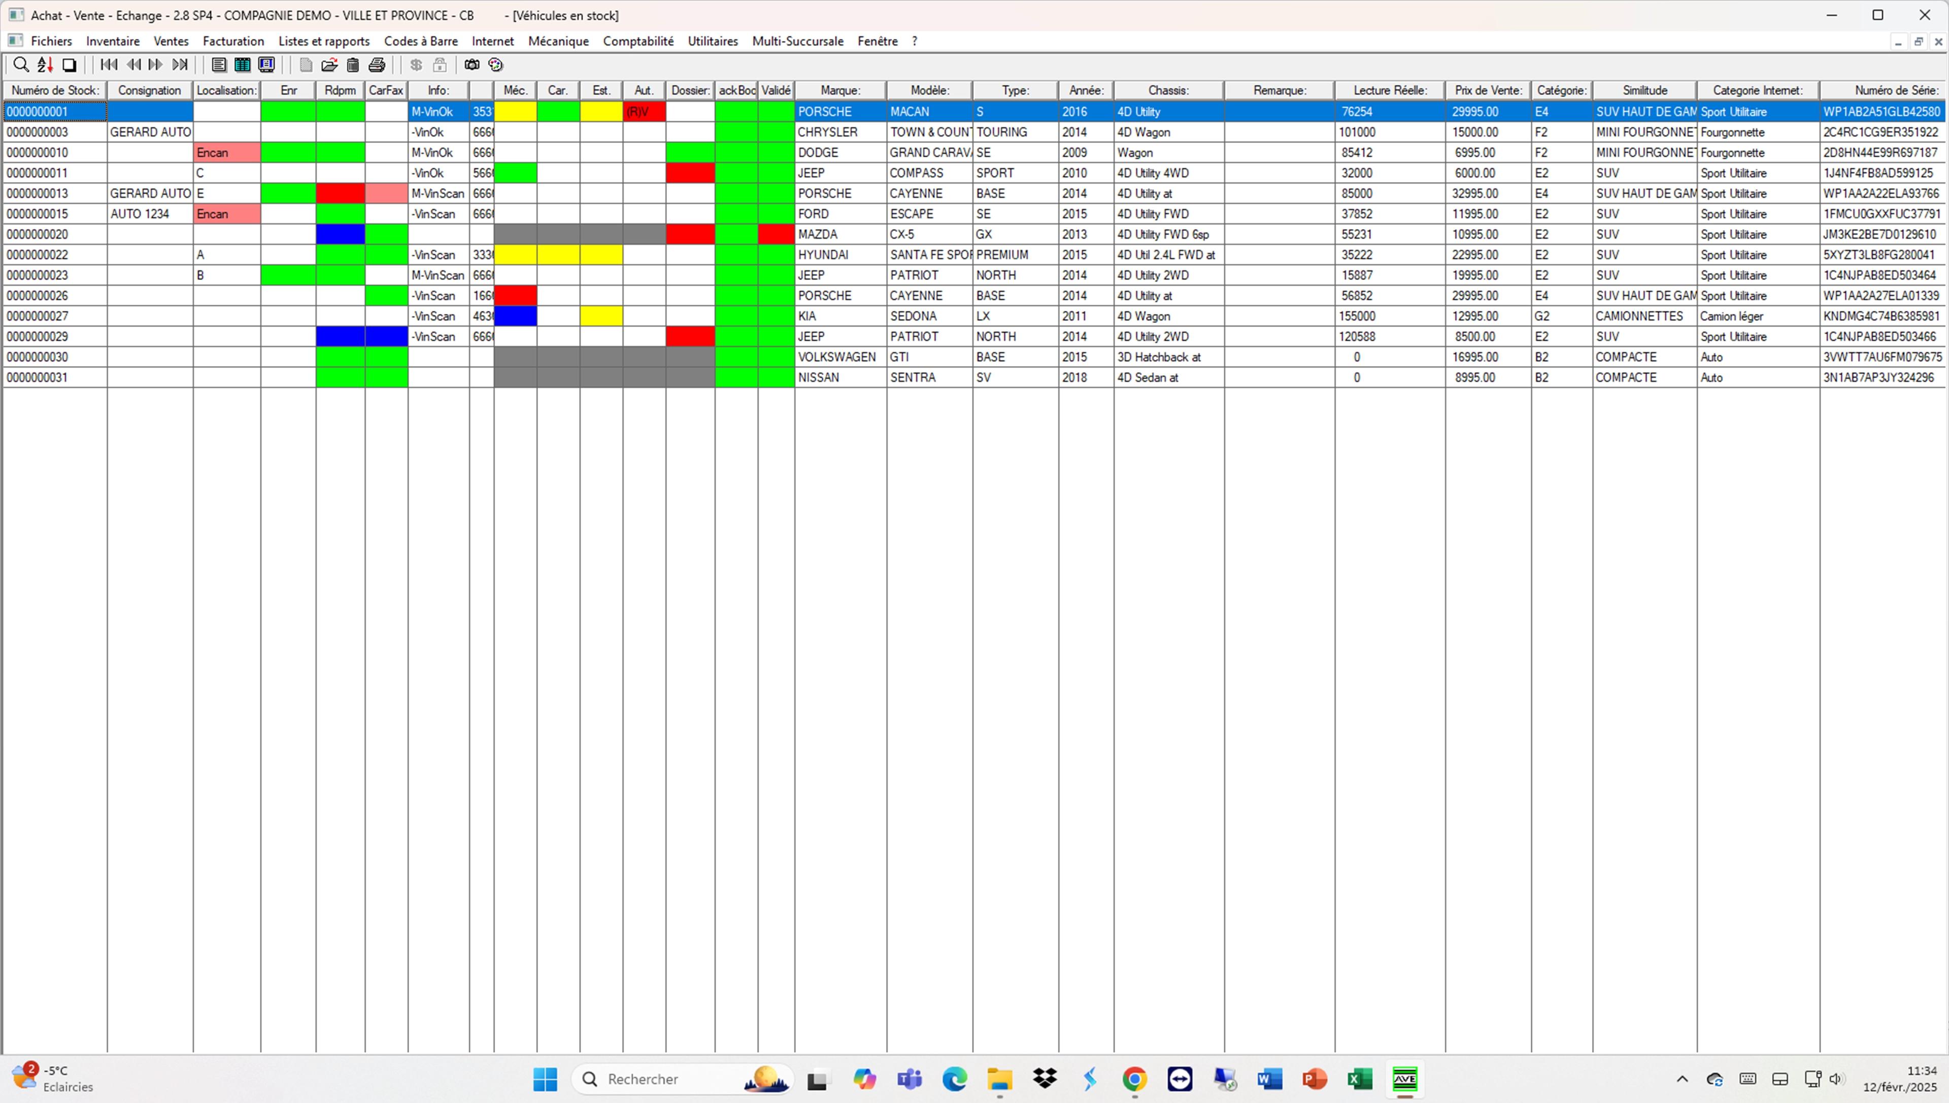Click the A-Z sort toolbar icon
The image size is (1949, 1103).
point(46,64)
